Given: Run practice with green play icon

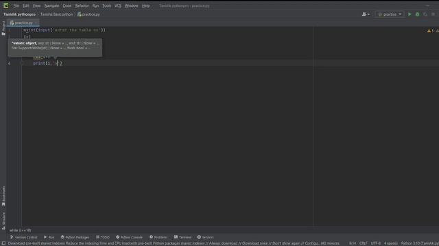Looking at the screenshot, I should point(410,14).
